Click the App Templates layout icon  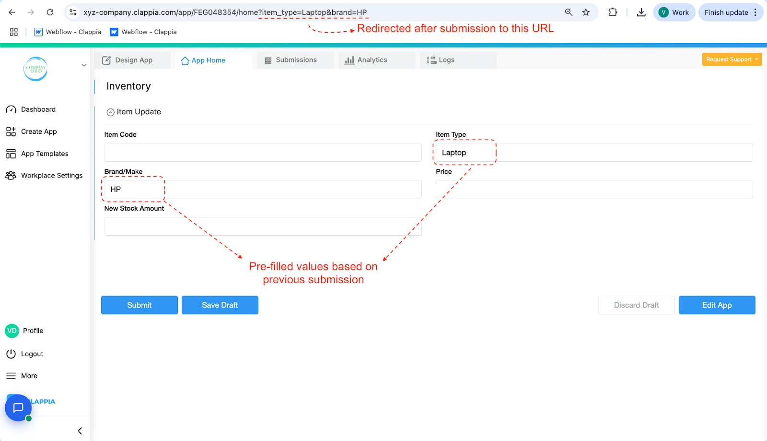coord(11,154)
